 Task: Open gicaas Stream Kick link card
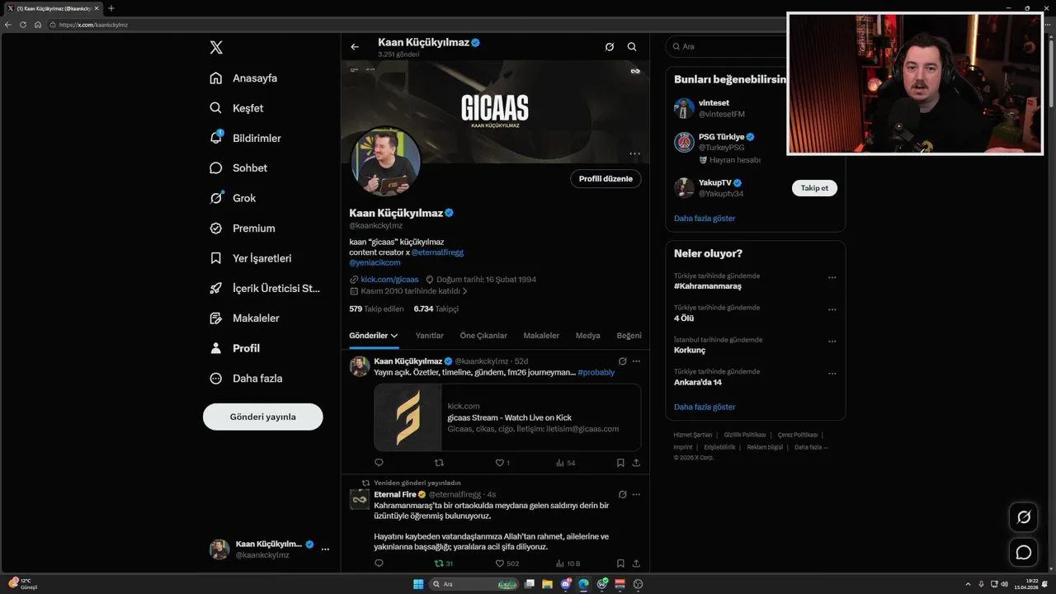point(507,417)
